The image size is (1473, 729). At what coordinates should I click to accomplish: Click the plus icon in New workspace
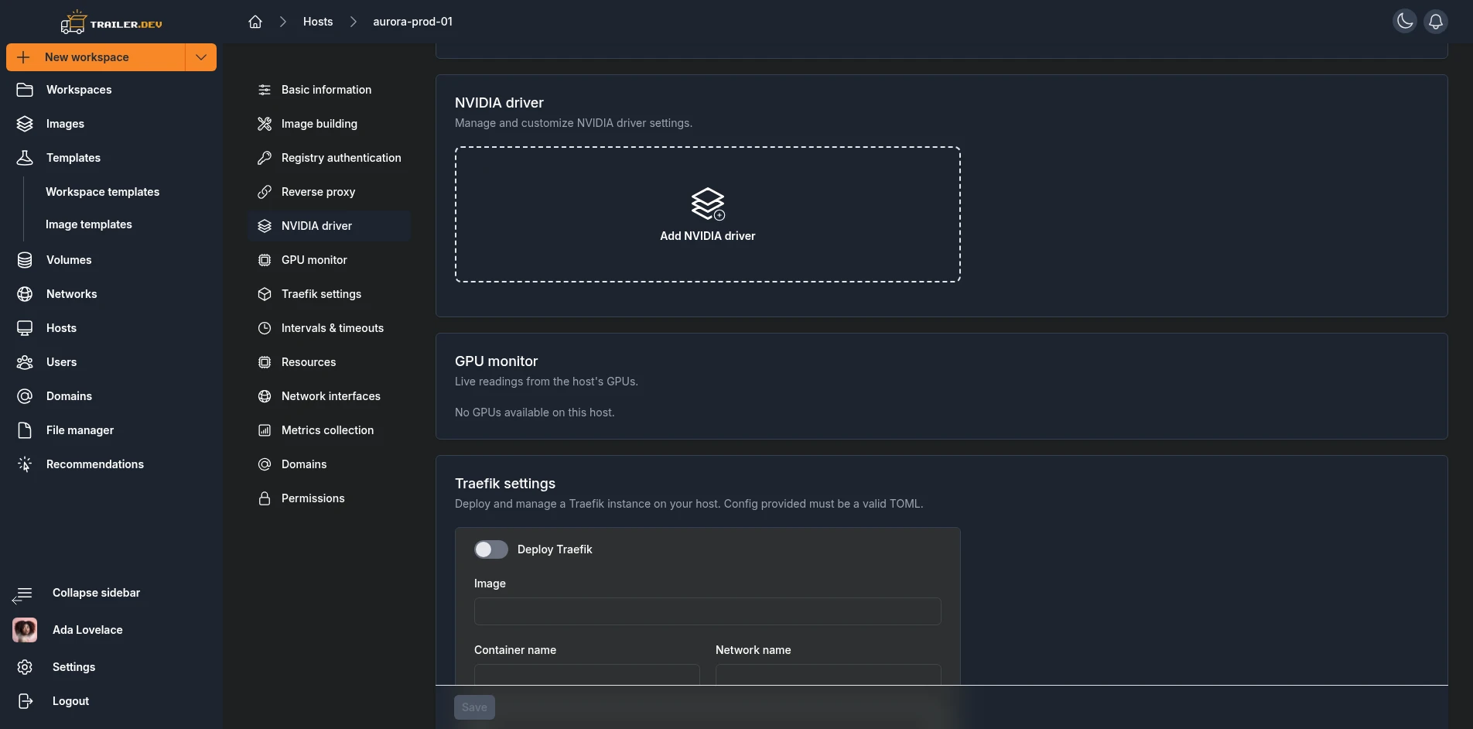point(23,57)
